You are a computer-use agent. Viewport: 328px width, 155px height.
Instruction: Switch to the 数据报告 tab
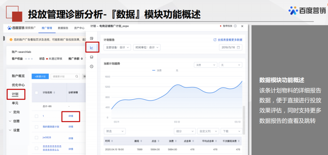point(63,28)
